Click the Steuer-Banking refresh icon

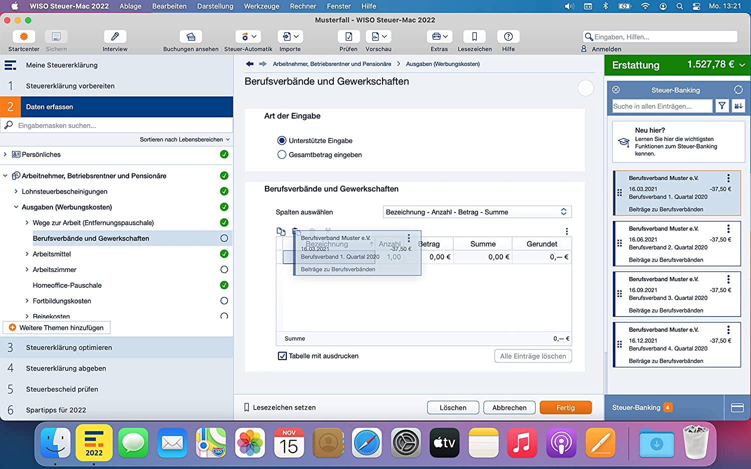click(738, 90)
